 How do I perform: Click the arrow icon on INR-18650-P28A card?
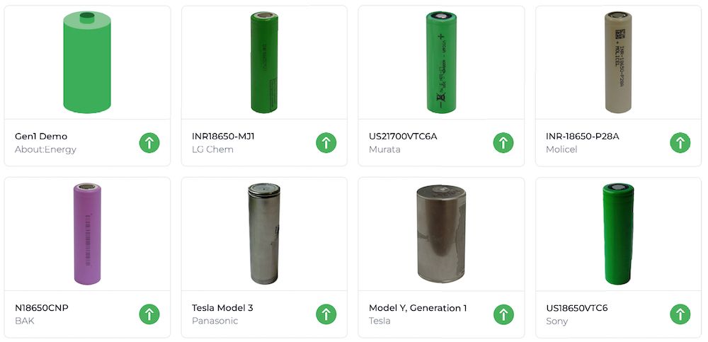(x=680, y=143)
